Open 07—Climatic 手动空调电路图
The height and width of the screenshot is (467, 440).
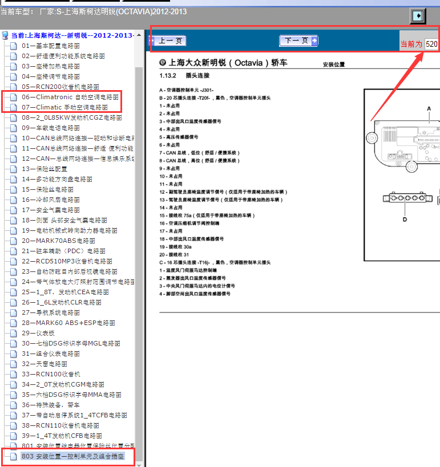64,107
